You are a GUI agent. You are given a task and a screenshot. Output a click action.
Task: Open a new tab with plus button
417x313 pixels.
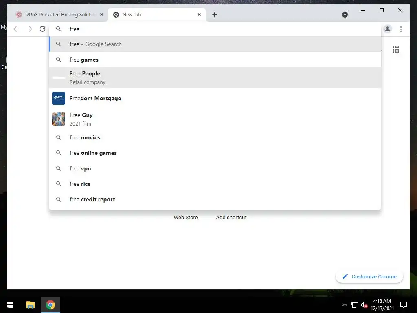(215, 15)
